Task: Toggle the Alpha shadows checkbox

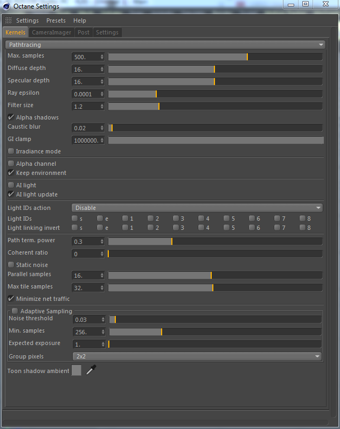Action: (x=11, y=117)
